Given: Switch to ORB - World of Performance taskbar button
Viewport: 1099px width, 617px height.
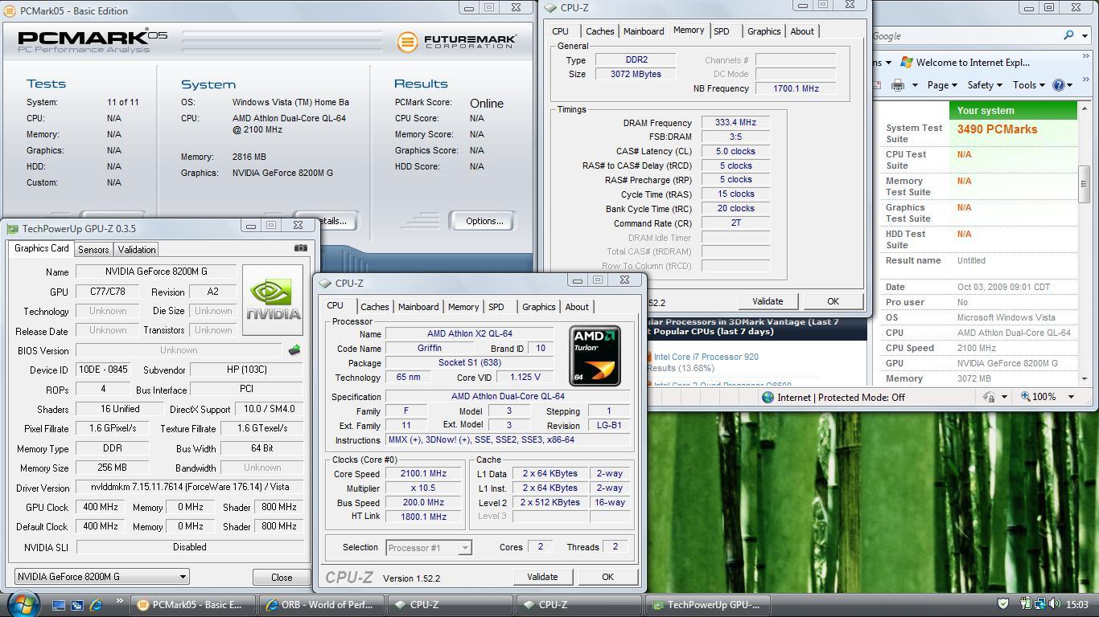Looking at the screenshot, I should point(323,605).
